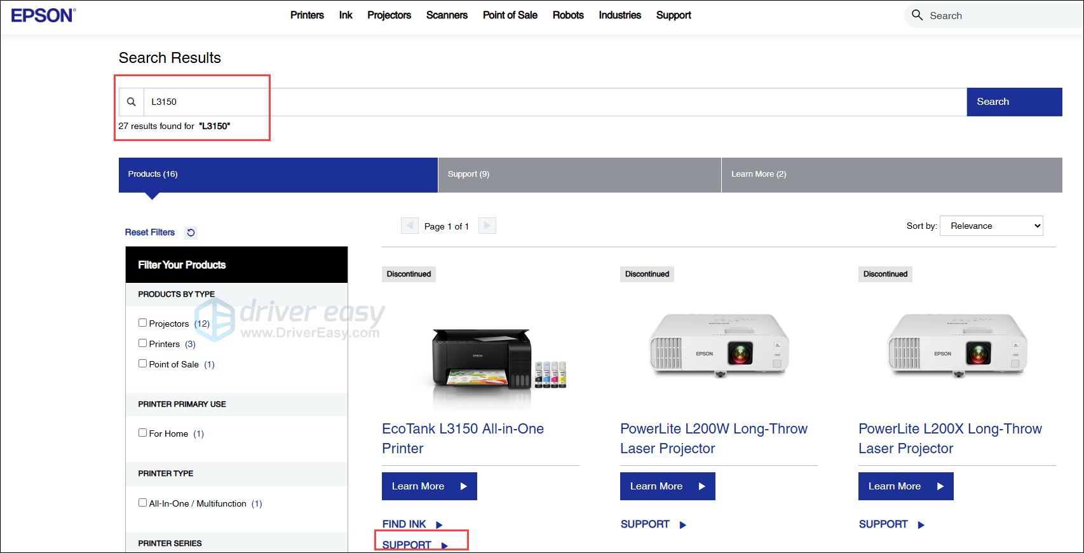Select the For Home checkbox
This screenshot has height=553, width=1084.
[143, 433]
